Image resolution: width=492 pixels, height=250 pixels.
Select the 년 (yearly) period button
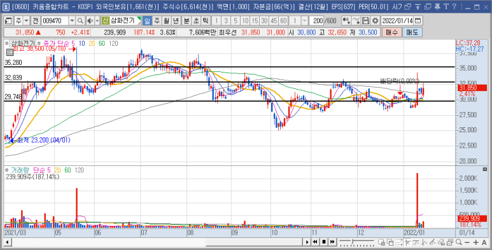coord(176,21)
